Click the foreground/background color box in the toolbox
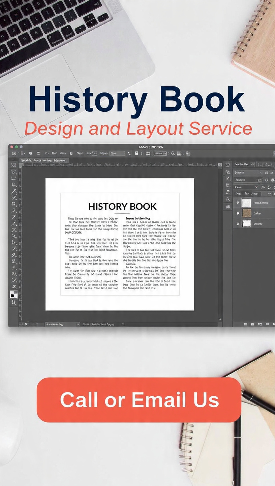This screenshot has height=486, width=275. pos(13,294)
